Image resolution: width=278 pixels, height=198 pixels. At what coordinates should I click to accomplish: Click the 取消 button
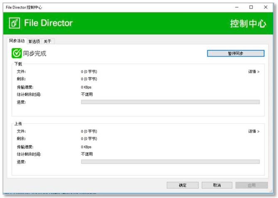coord(217,185)
